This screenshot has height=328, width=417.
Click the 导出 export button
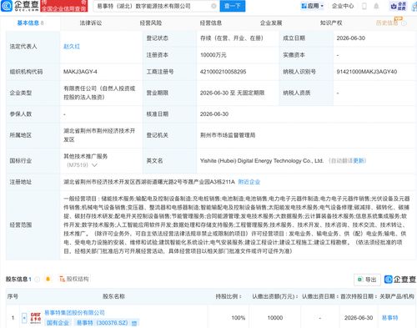(367, 280)
